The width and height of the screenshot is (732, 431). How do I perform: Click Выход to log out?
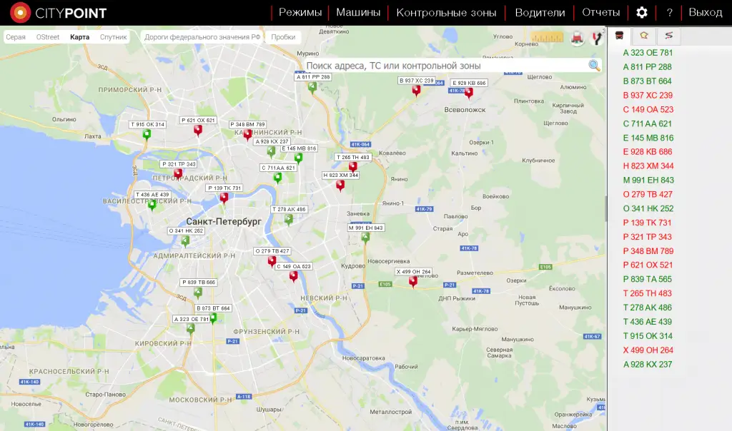(x=705, y=13)
